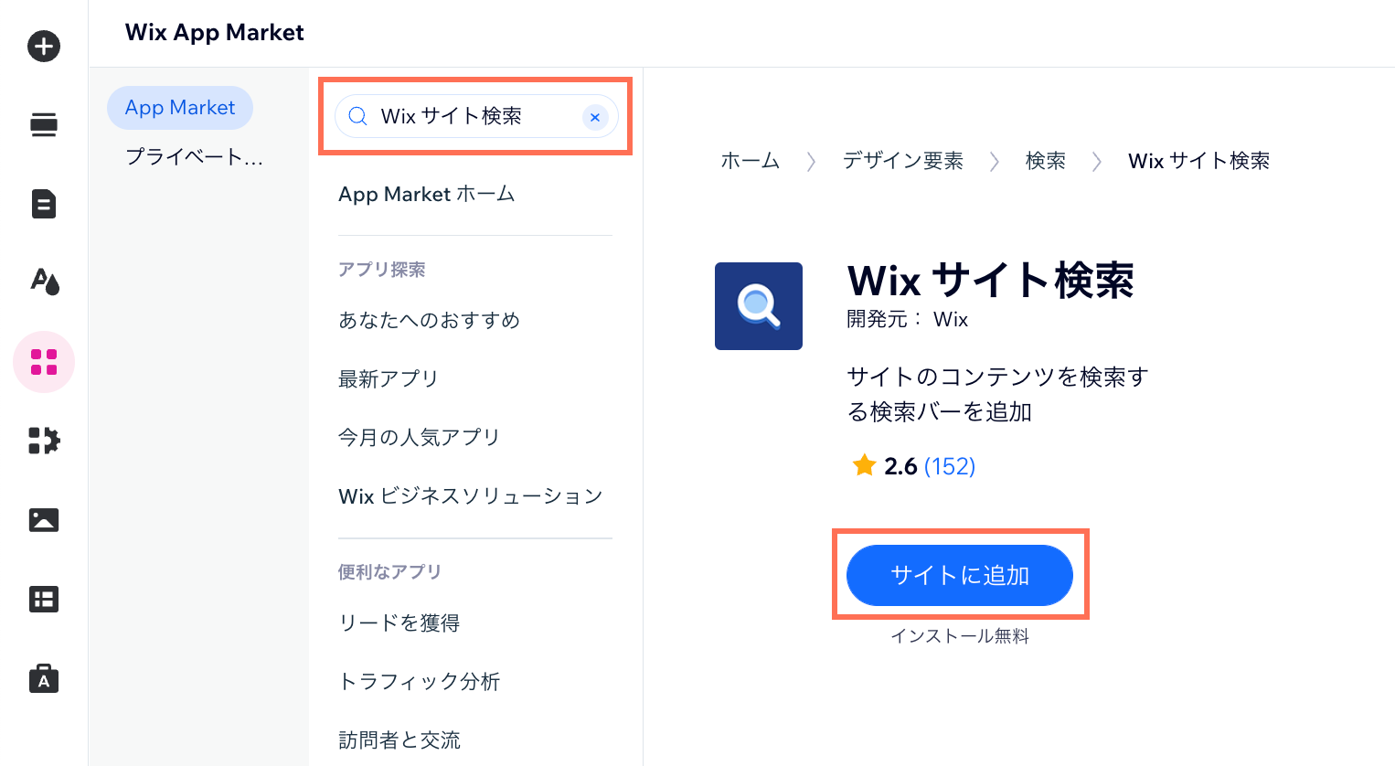This screenshot has width=1395, height=766.
Task: Click the アプリ探索 section header
Action: [382, 270]
